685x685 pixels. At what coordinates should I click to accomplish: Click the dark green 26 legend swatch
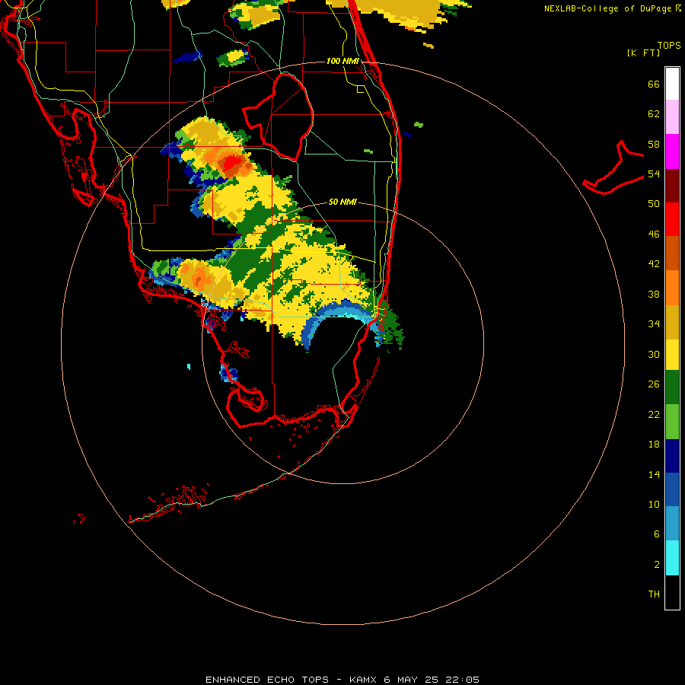click(672, 387)
